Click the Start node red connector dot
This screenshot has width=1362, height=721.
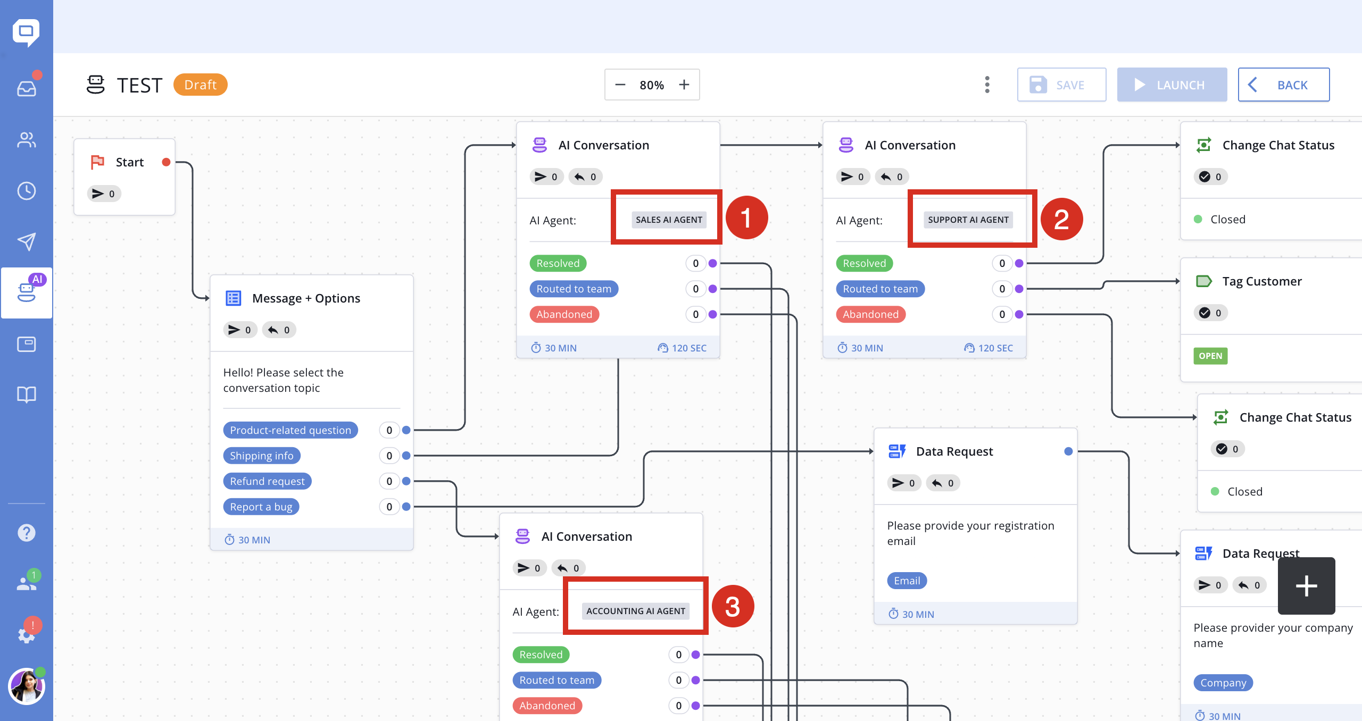[x=166, y=162]
